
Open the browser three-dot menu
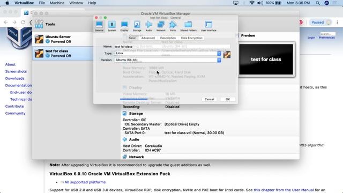click(337, 23)
